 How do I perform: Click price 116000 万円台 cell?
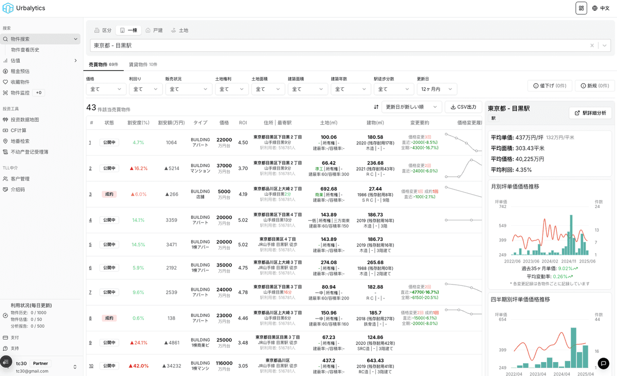pos(224,366)
